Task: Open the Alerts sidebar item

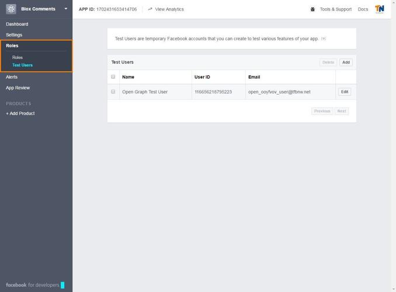Action: click(x=12, y=77)
